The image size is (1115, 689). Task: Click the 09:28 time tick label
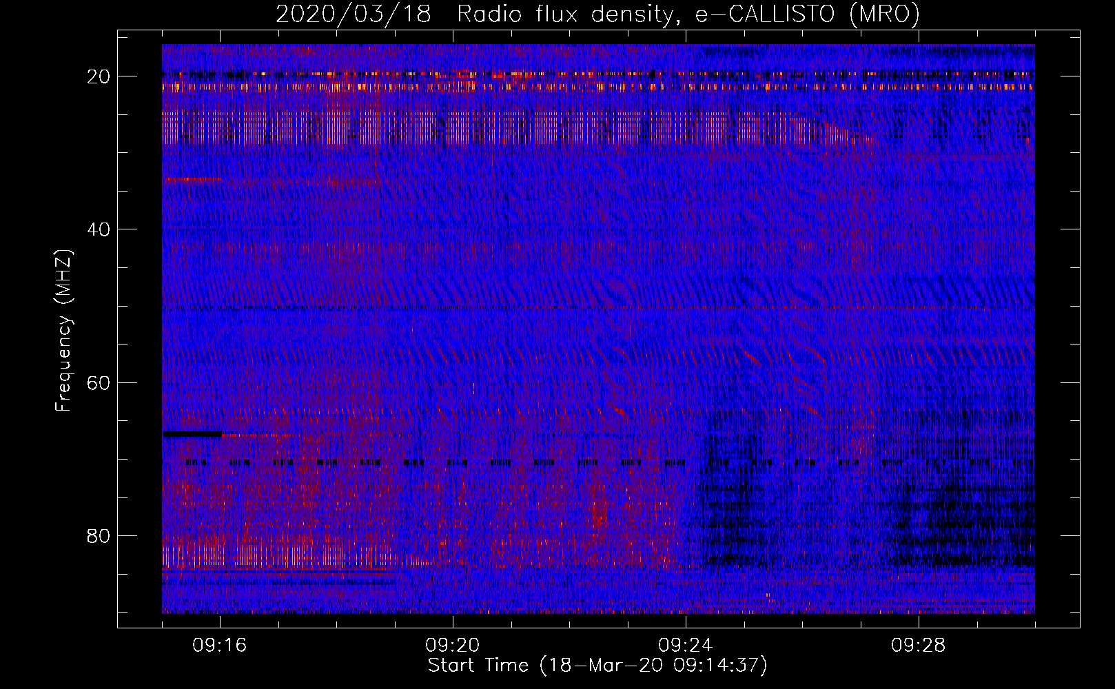[x=919, y=646]
